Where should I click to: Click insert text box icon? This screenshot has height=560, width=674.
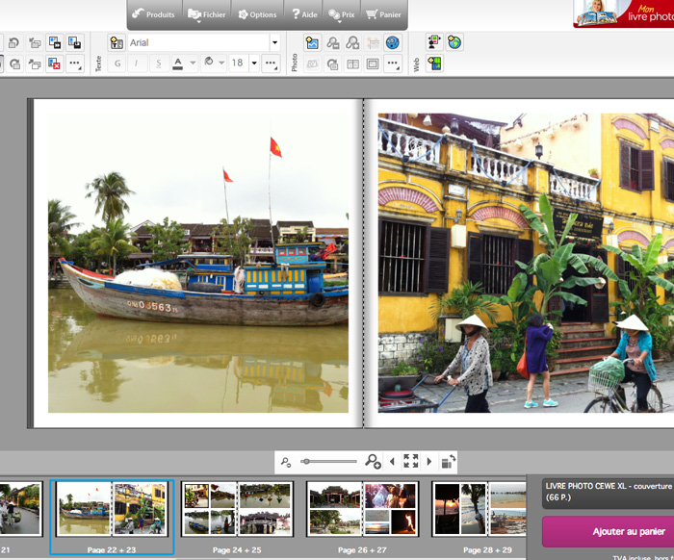[117, 42]
